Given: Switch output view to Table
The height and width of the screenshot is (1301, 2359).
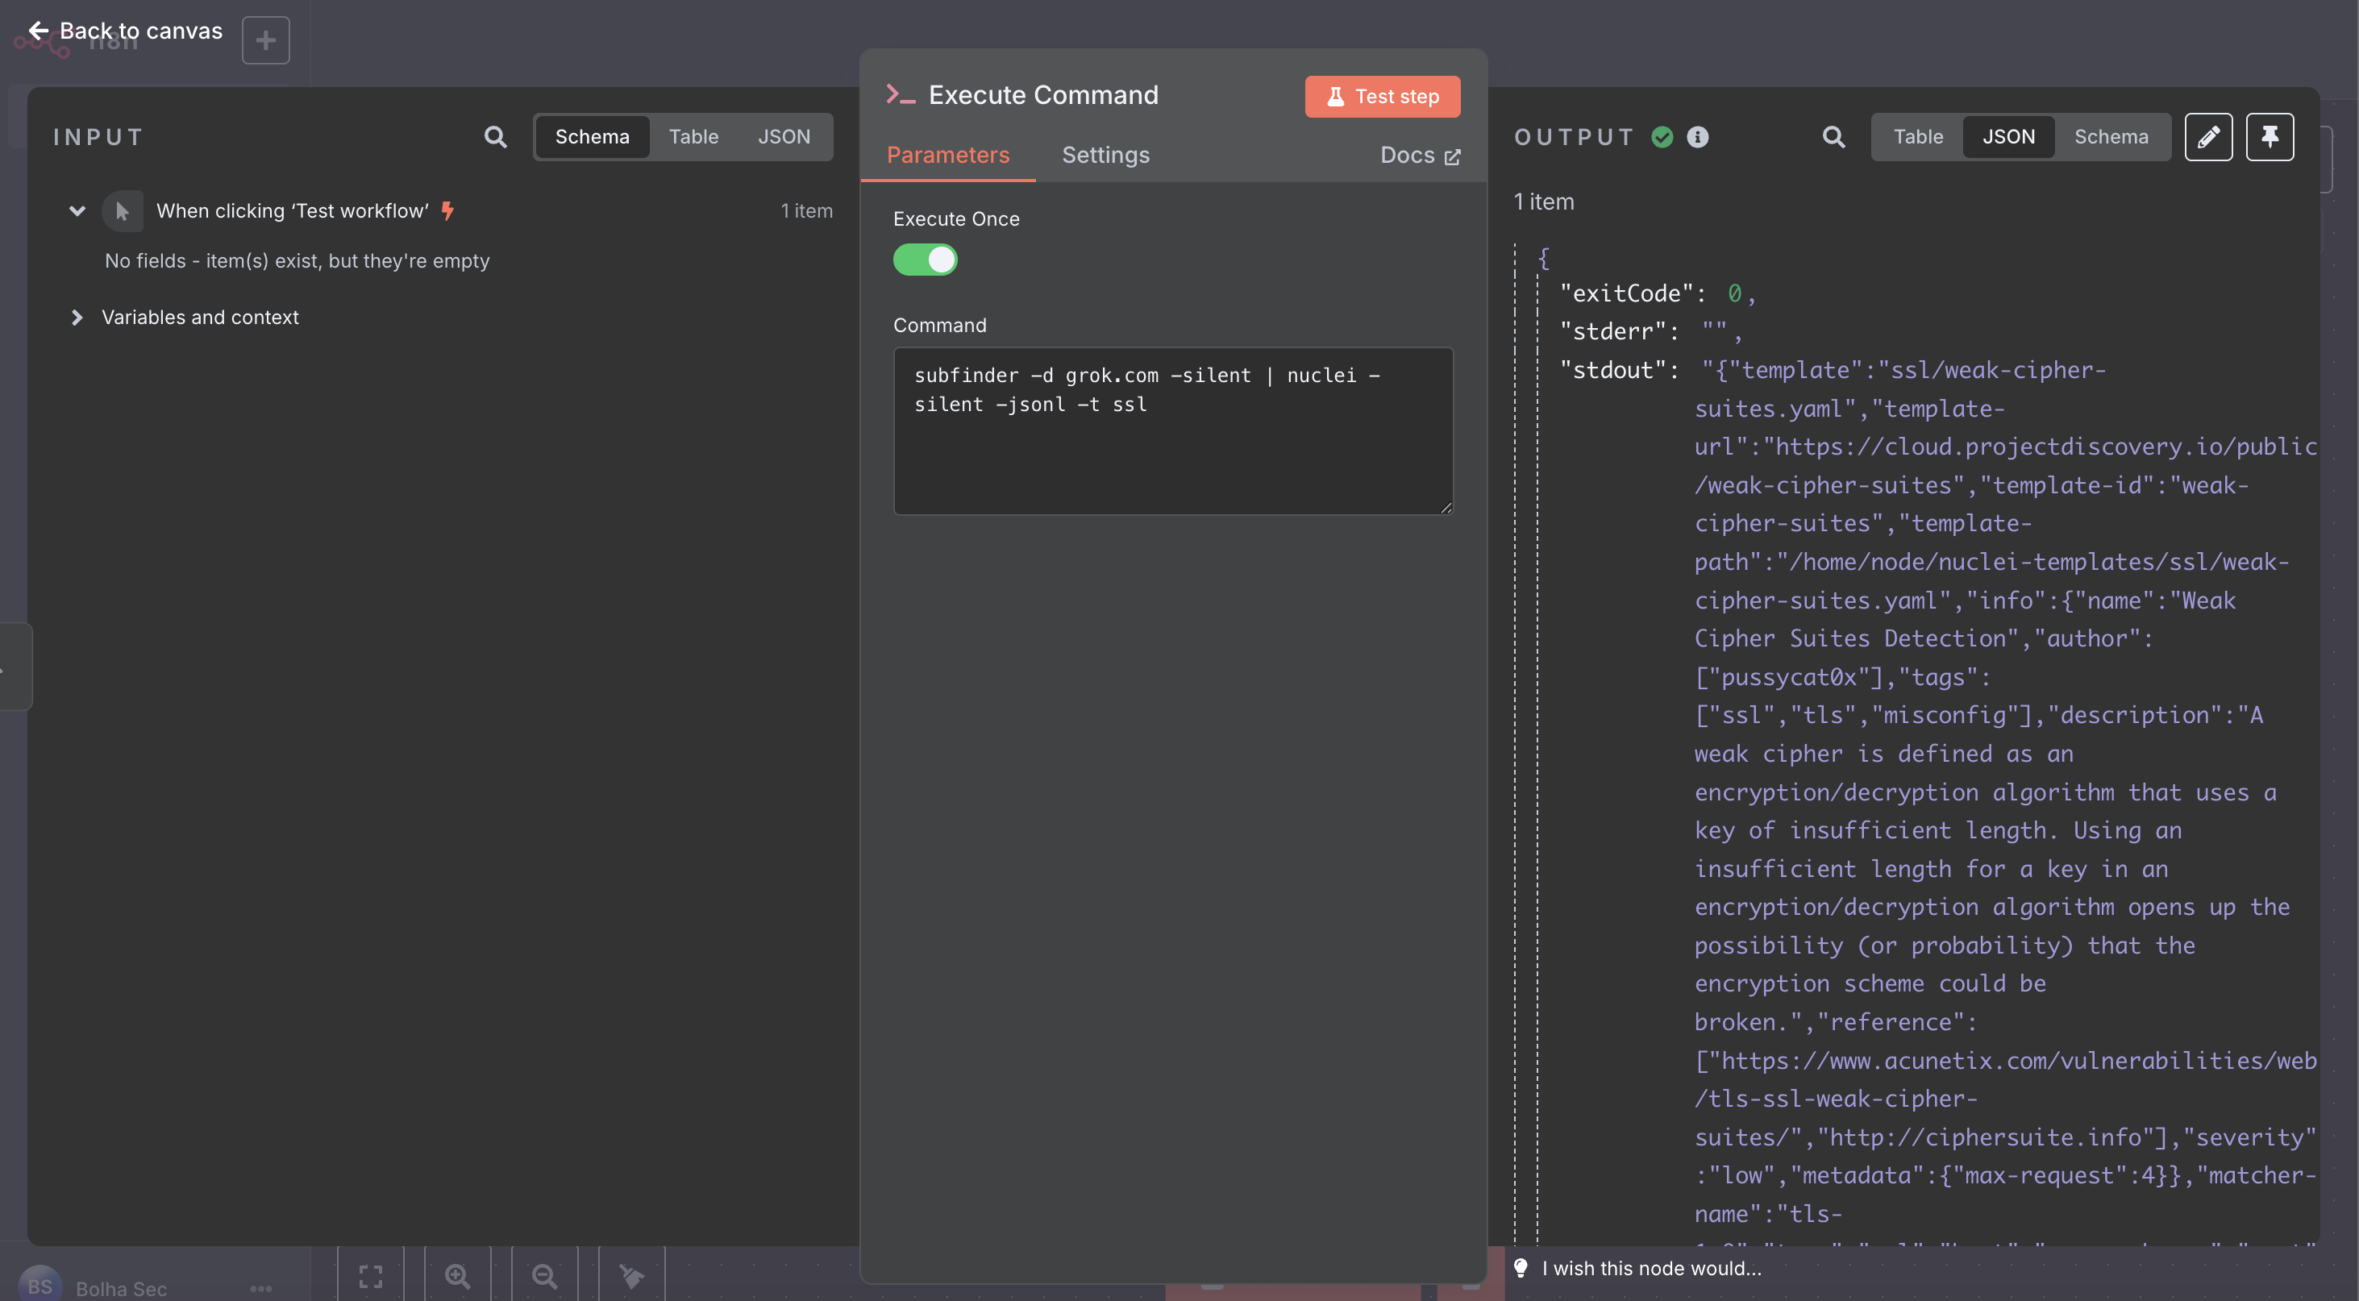Looking at the screenshot, I should [1918, 137].
